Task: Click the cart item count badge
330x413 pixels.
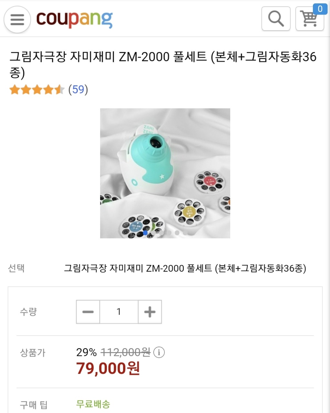Action: click(x=320, y=9)
